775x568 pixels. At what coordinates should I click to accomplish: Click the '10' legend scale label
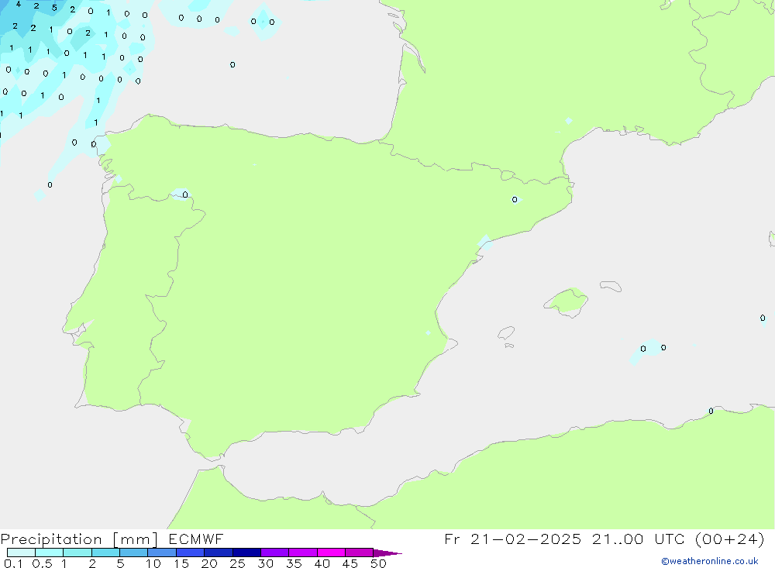click(x=153, y=563)
